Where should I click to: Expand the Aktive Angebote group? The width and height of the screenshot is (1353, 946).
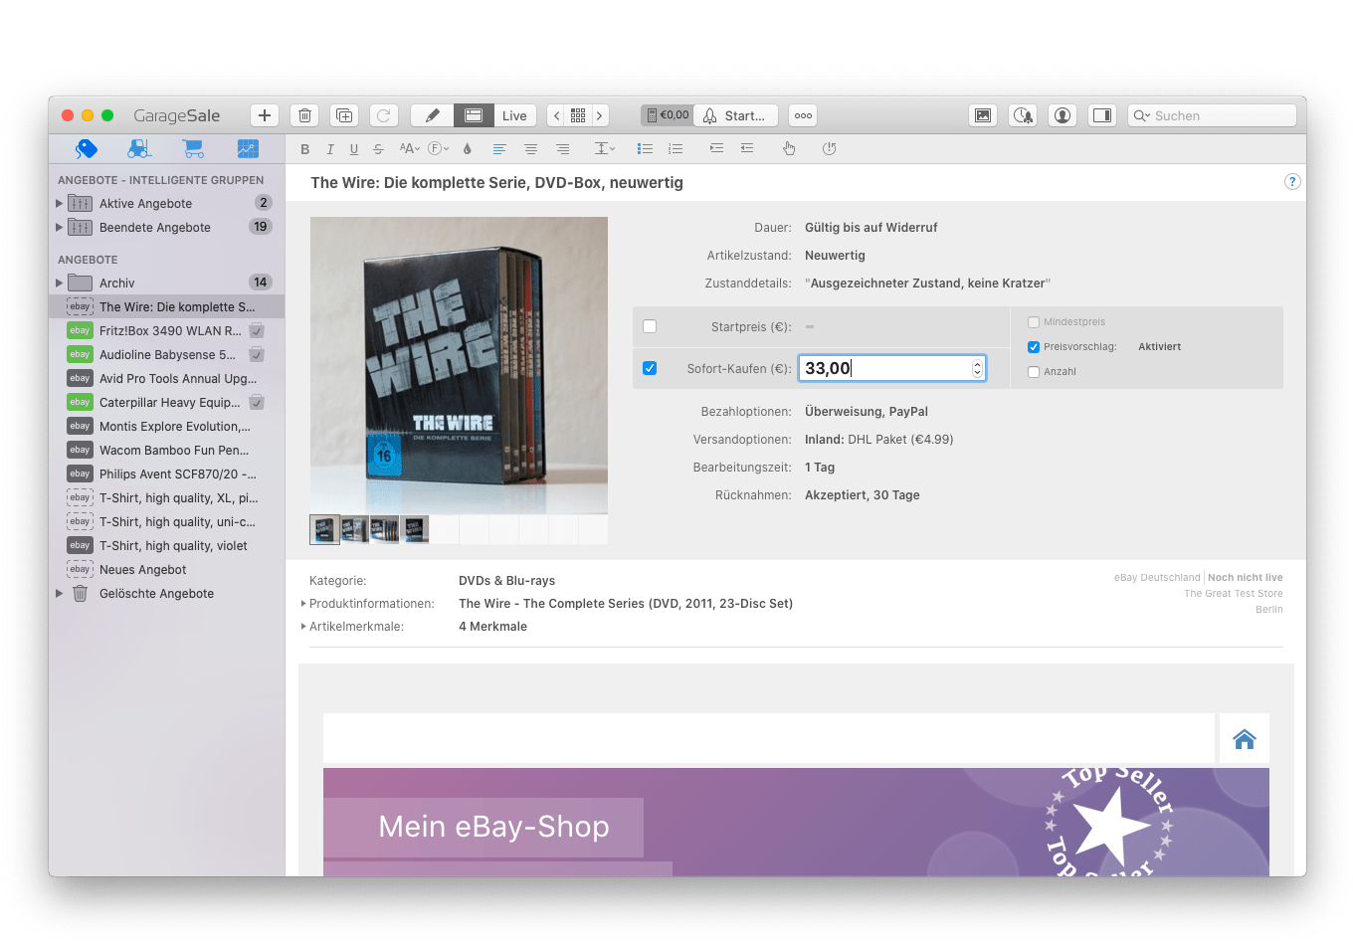[x=59, y=204]
